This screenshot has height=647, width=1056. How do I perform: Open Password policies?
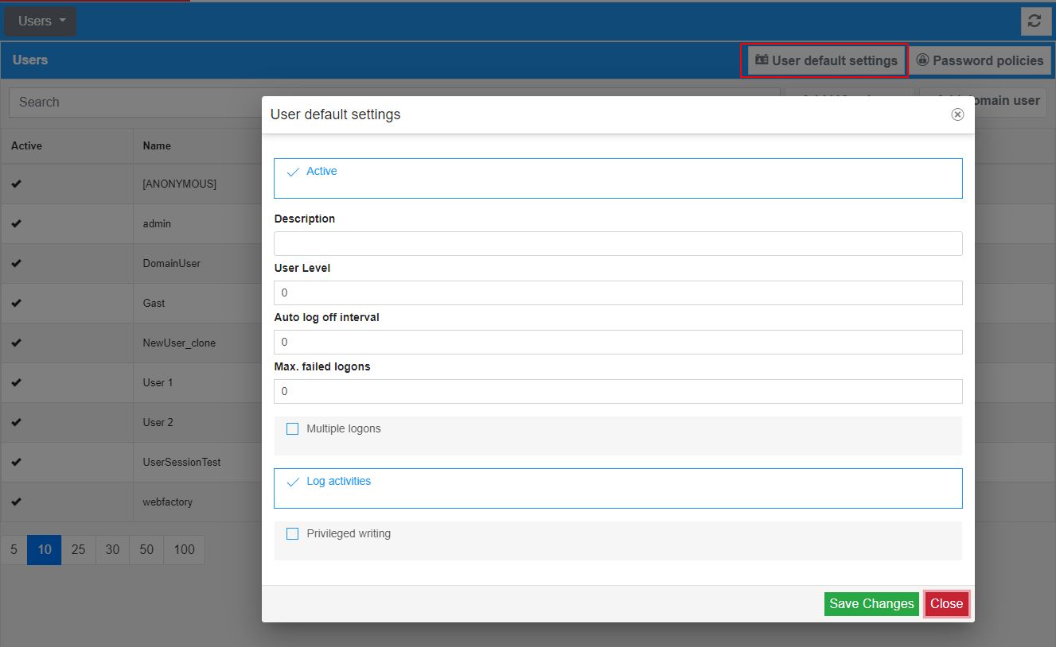[x=980, y=60]
